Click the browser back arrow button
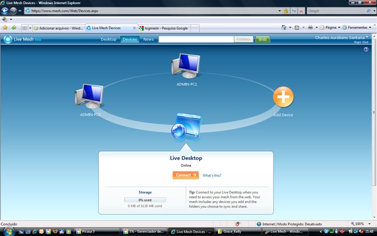377x236 pixels. point(5,11)
